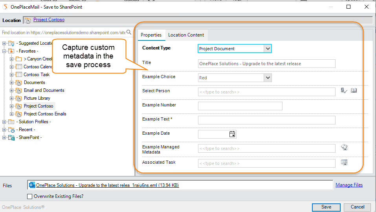Click the Title text field
Viewport: 376px width, 212px height.
click(267, 64)
